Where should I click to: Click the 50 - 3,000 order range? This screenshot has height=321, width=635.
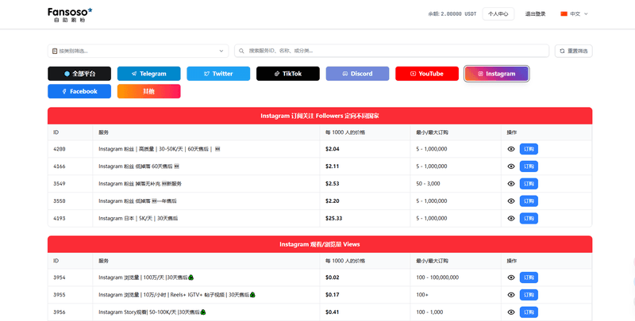click(x=428, y=184)
